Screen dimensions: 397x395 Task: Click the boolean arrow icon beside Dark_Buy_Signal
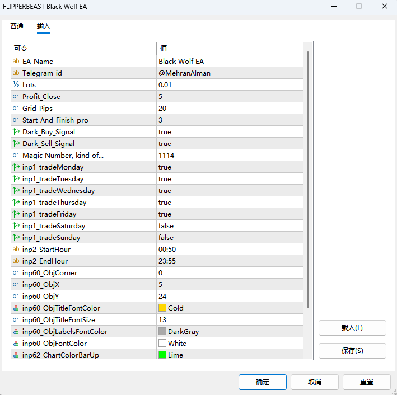16,131
